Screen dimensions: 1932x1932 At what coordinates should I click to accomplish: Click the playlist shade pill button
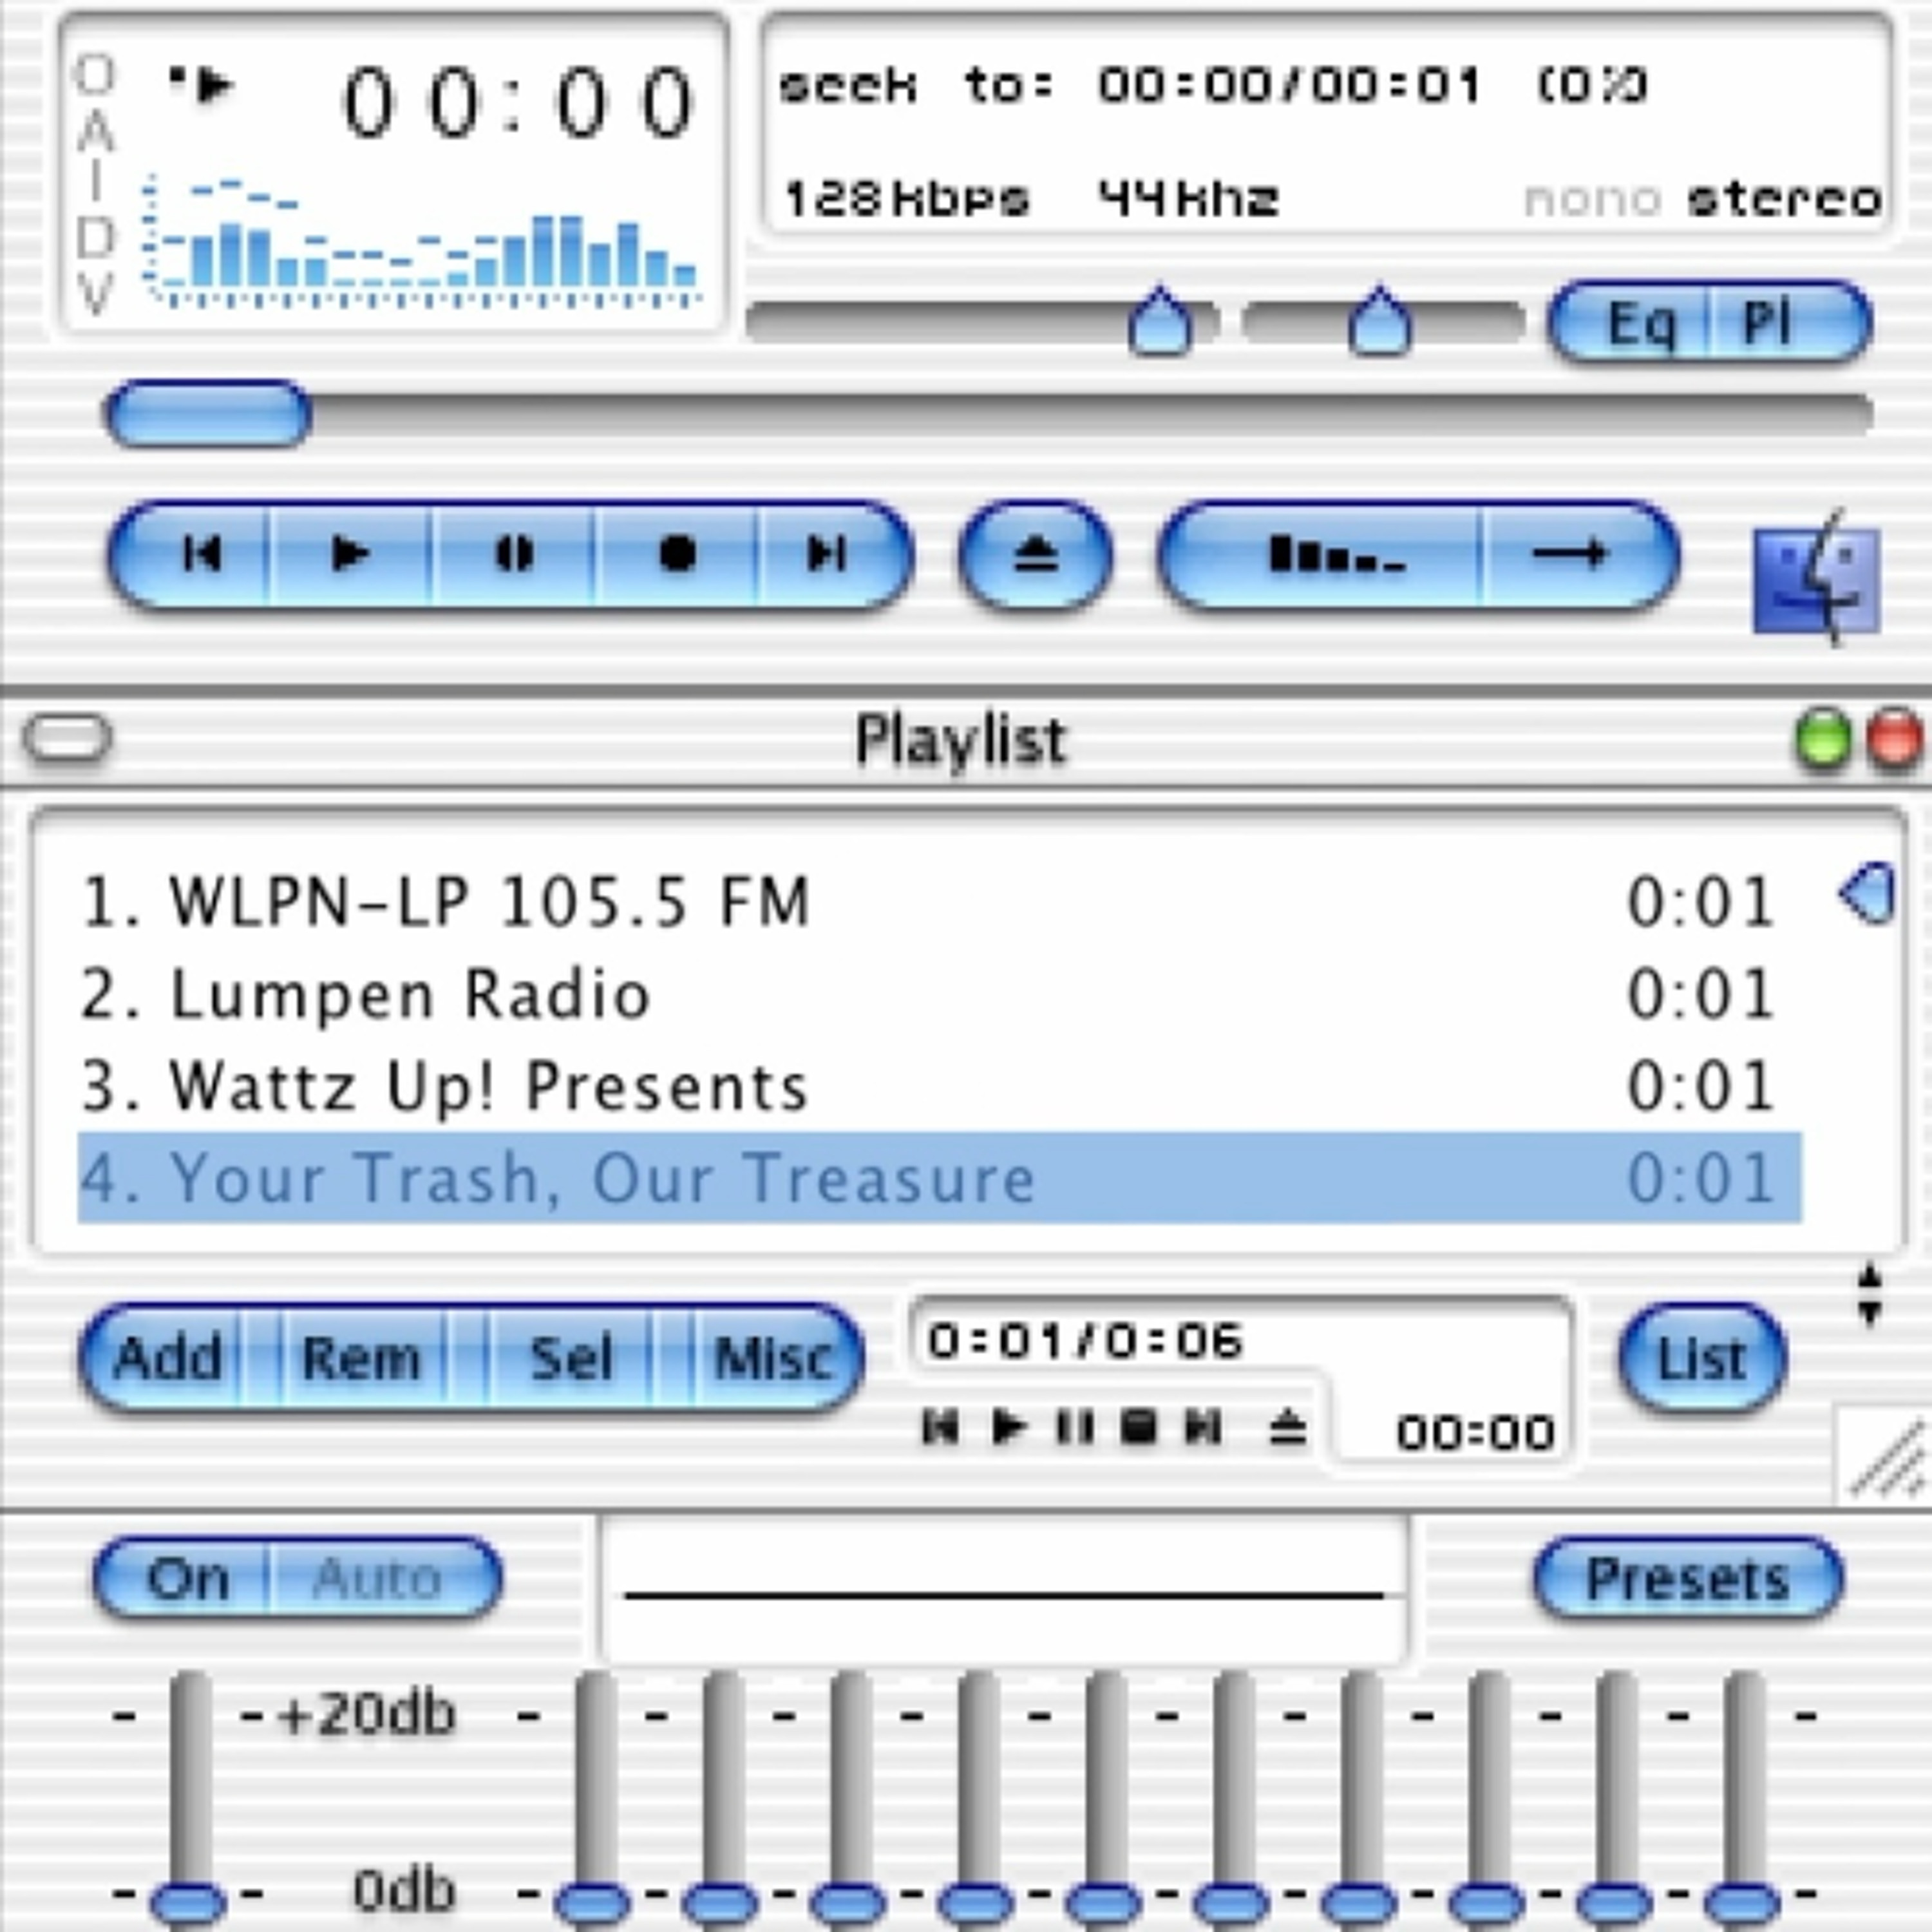(x=67, y=739)
